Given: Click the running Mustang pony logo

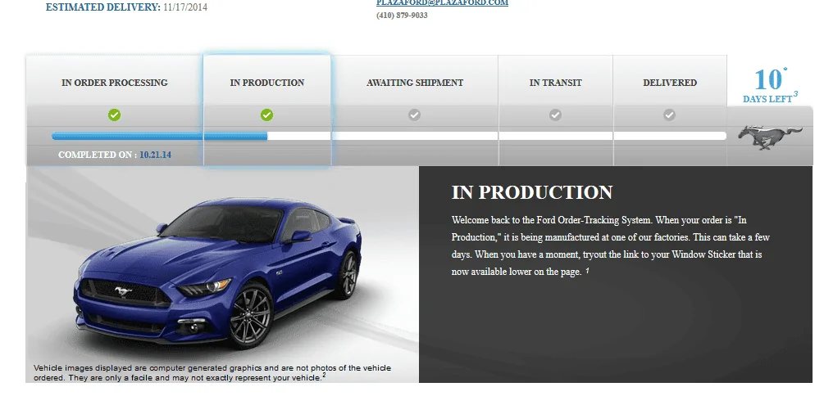Looking at the screenshot, I should (x=770, y=137).
